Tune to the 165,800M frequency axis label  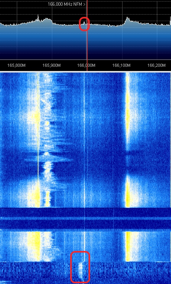point(16,65)
